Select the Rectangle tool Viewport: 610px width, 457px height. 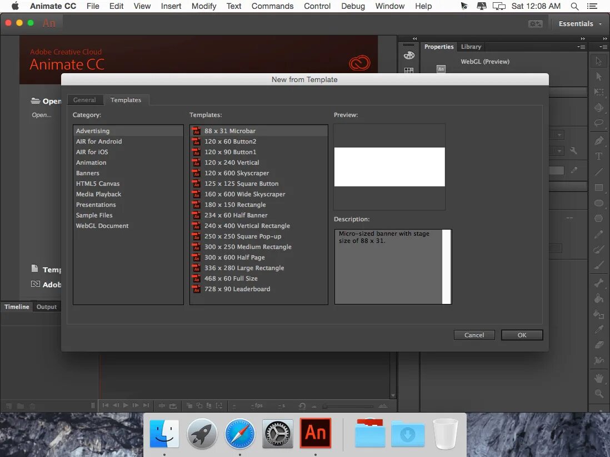click(599, 187)
